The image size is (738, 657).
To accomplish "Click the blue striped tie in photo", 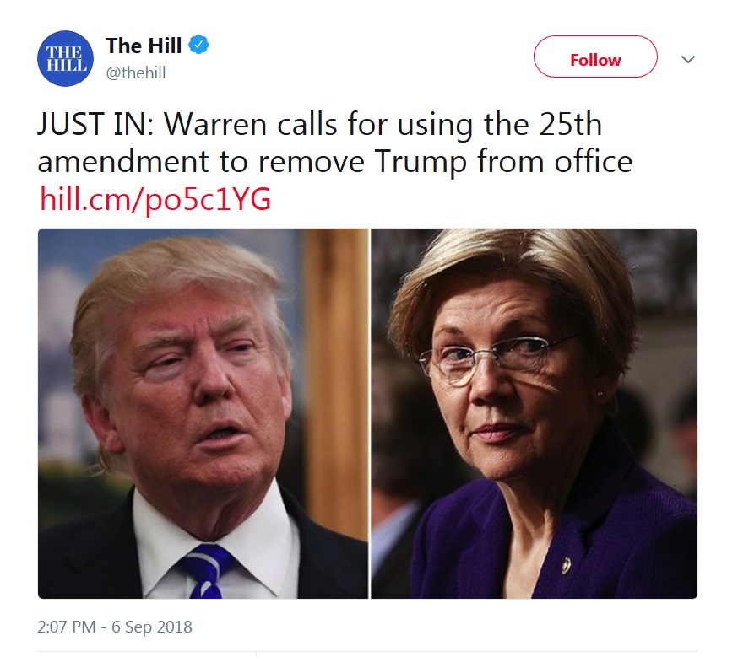I will click(x=207, y=570).
